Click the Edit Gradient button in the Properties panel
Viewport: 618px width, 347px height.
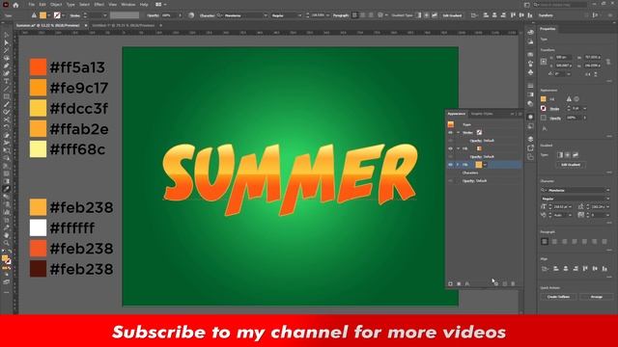571,165
